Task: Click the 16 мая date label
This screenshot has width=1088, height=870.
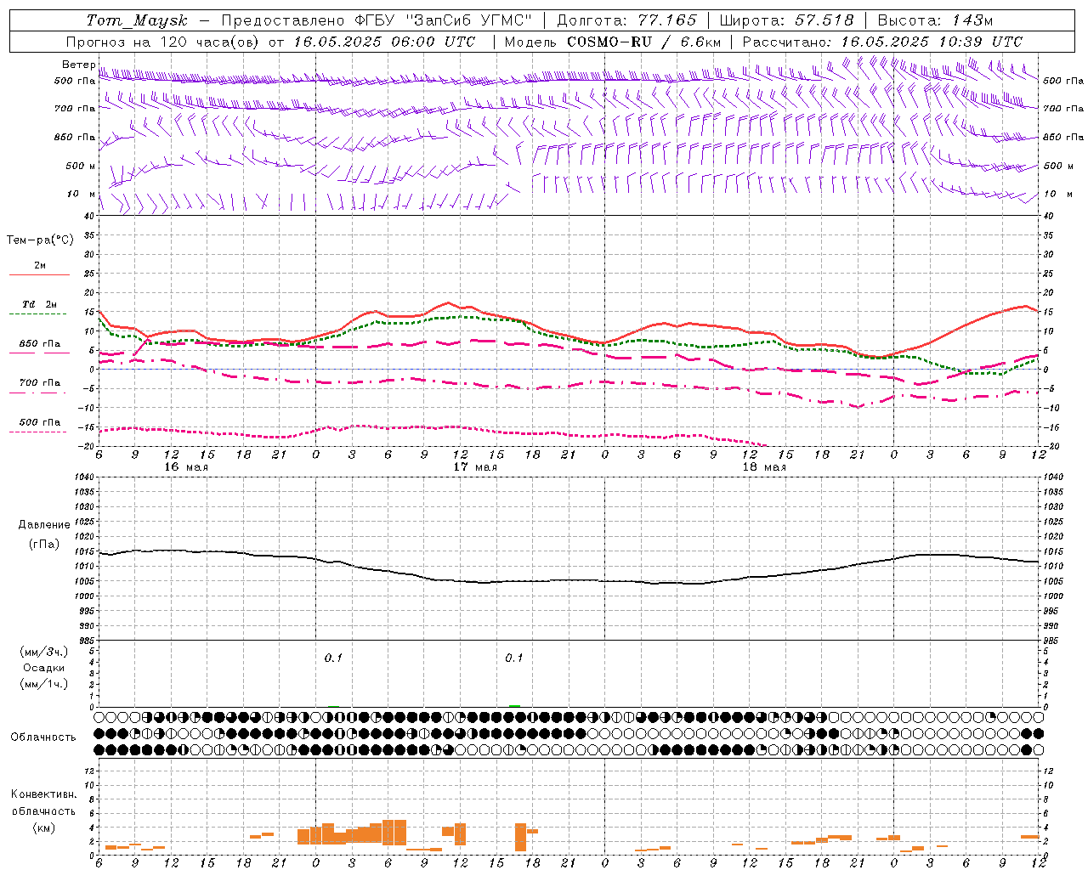Action: coord(185,467)
